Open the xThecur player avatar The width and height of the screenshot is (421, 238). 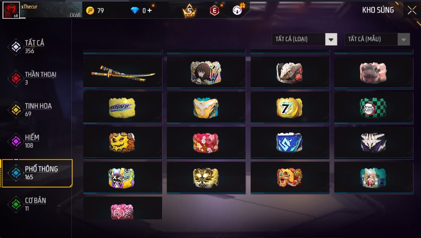(11, 10)
